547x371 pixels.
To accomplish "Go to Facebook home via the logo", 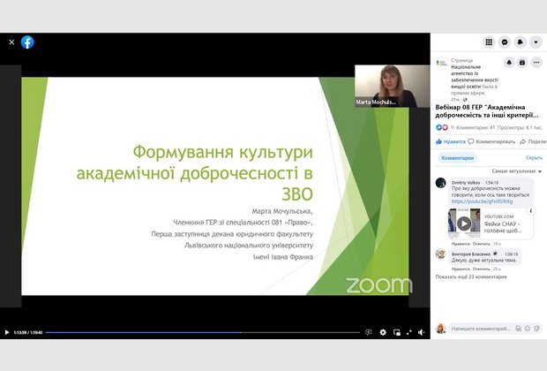I will pyautogui.click(x=27, y=42).
